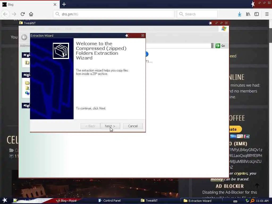Click the yellow Donate button on webpage
The height and width of the screenshot is (204, 272).
[235, 129]
